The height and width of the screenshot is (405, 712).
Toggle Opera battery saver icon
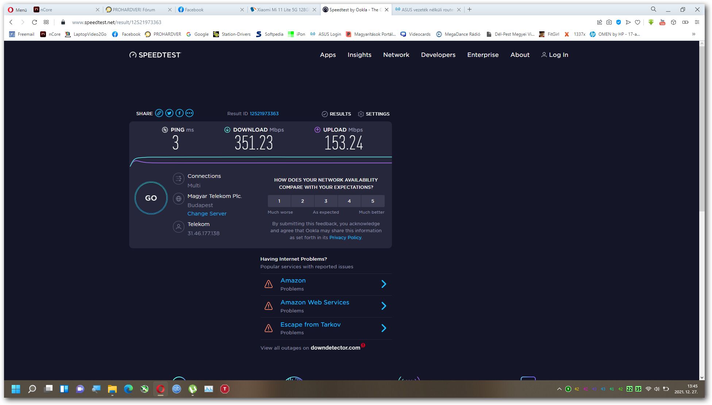685,22
